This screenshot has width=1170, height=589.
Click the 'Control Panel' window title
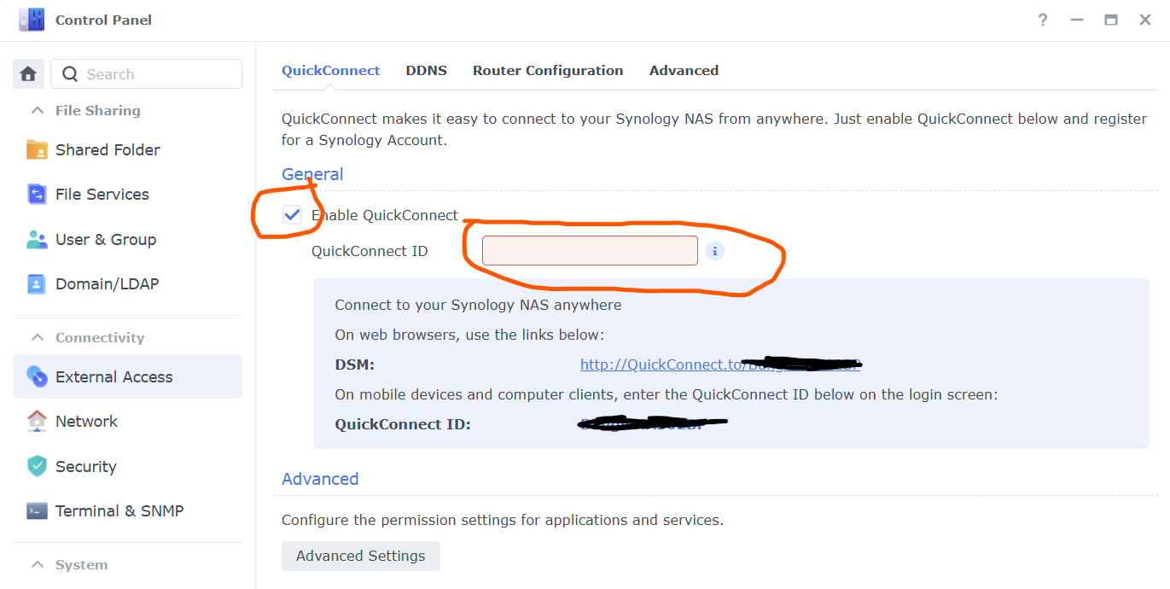[103, 20]
